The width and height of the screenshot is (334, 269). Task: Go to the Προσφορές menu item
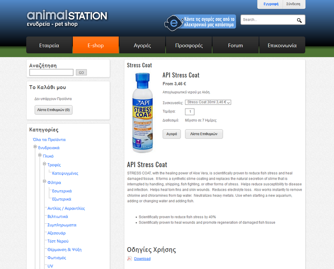[x=189, y=45]
